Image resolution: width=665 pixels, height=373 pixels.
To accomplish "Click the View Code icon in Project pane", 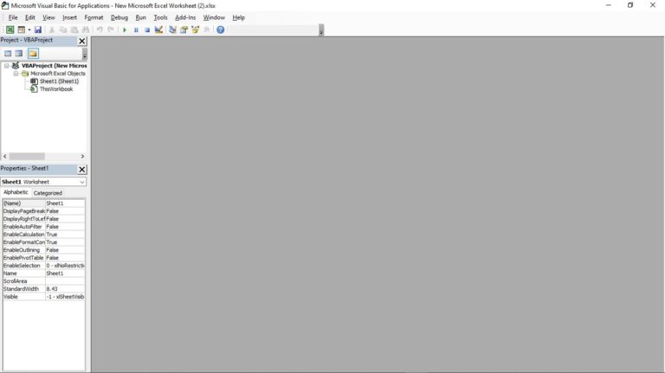I will (8, 54).
